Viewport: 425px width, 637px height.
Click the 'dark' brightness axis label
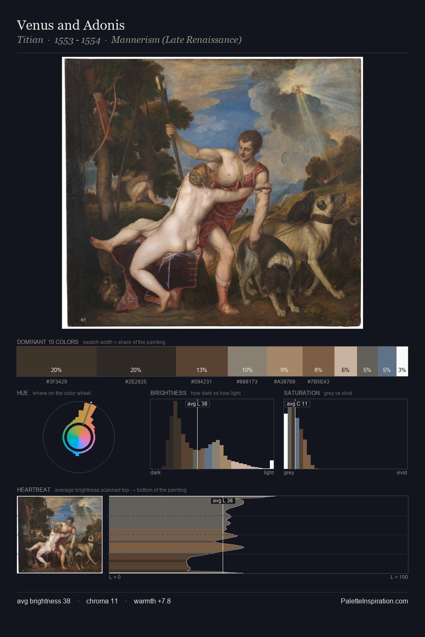[156, 473]
